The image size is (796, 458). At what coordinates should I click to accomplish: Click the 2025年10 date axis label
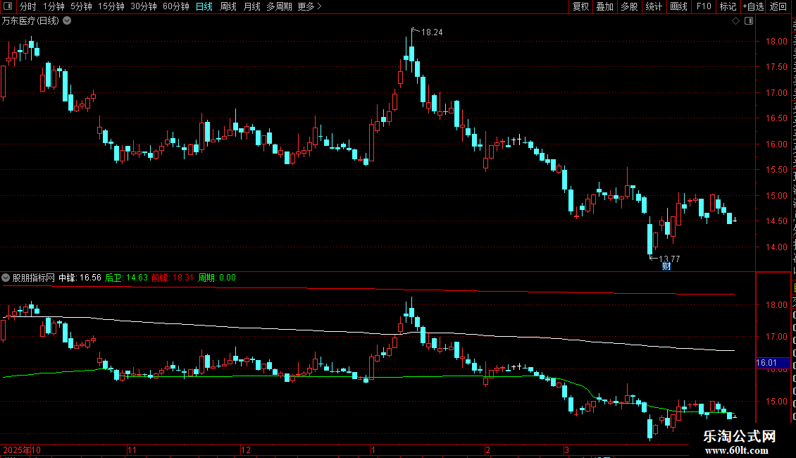pos(22,450)
